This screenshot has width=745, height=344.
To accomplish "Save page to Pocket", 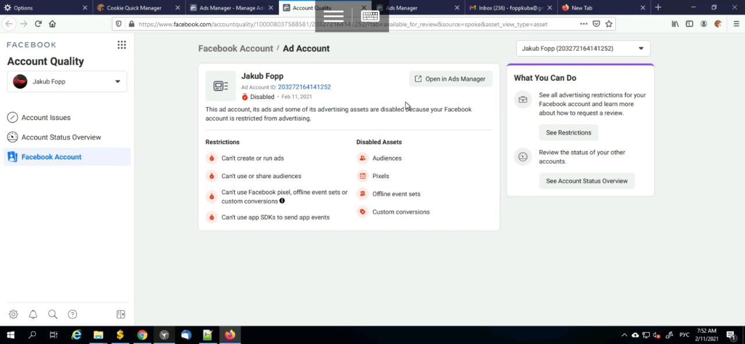I will click(x=596, y=24).
